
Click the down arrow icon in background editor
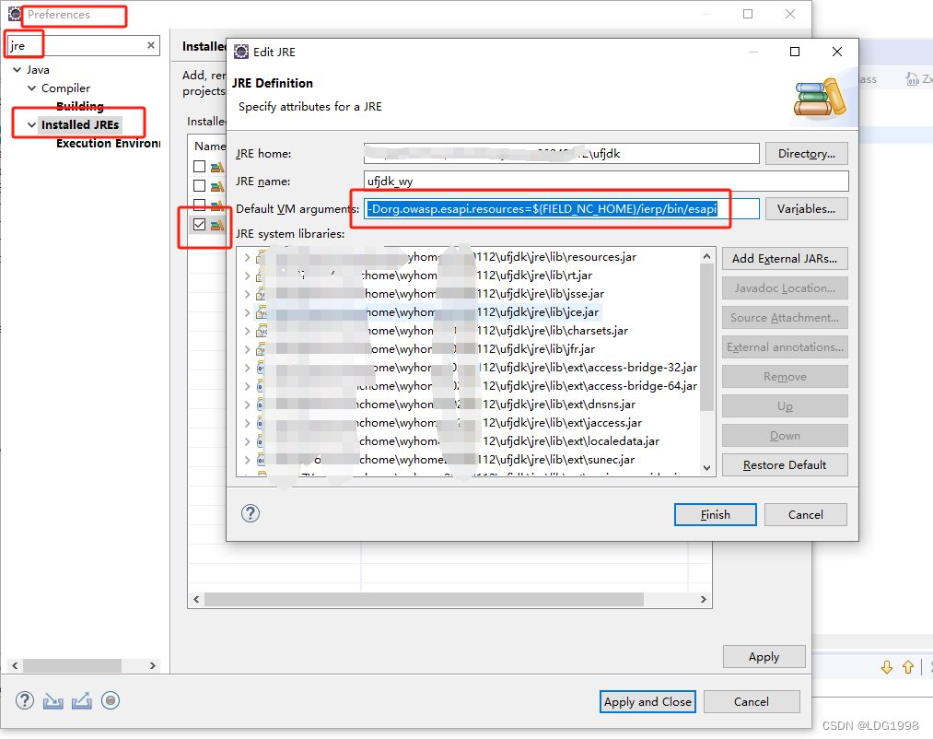[x=887, y=667]
